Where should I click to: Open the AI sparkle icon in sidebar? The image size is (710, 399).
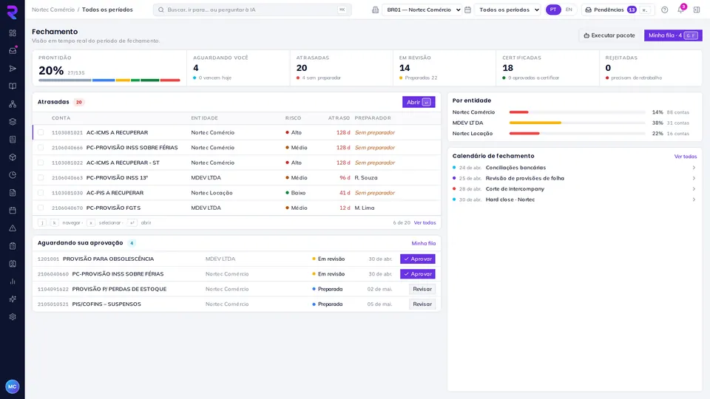click(13, 299)
